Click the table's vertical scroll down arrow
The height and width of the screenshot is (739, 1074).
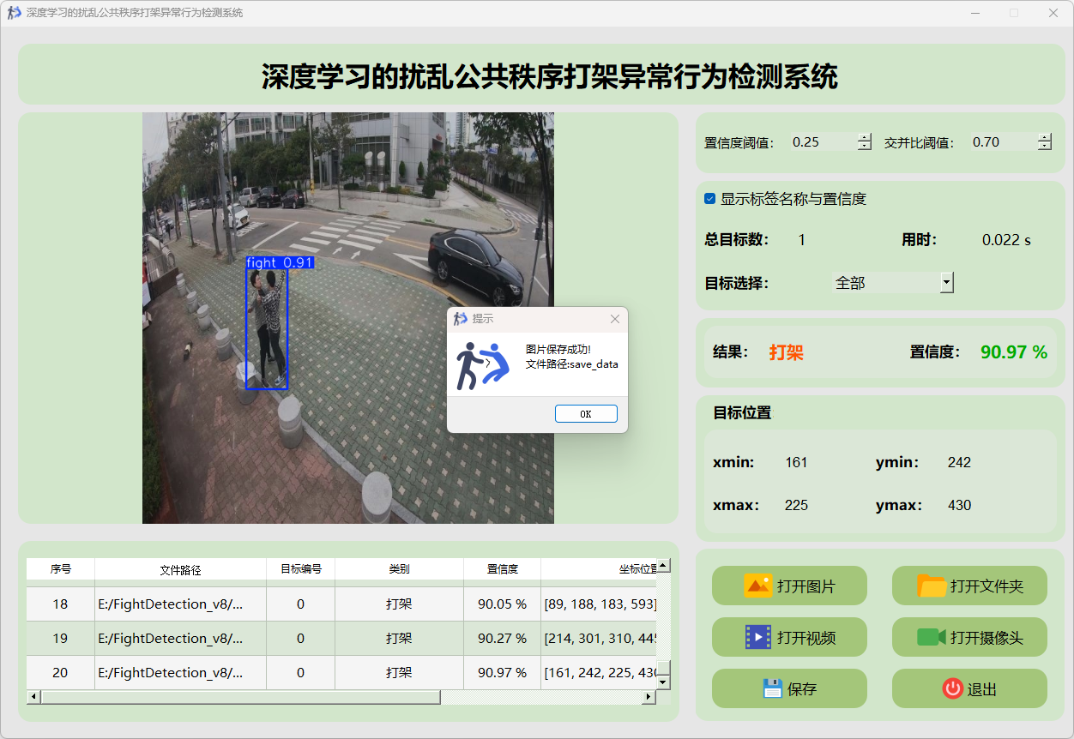[x=663, y=682]
